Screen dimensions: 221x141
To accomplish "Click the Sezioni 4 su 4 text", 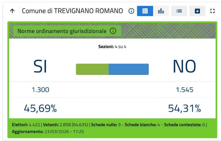I will 112,47.
